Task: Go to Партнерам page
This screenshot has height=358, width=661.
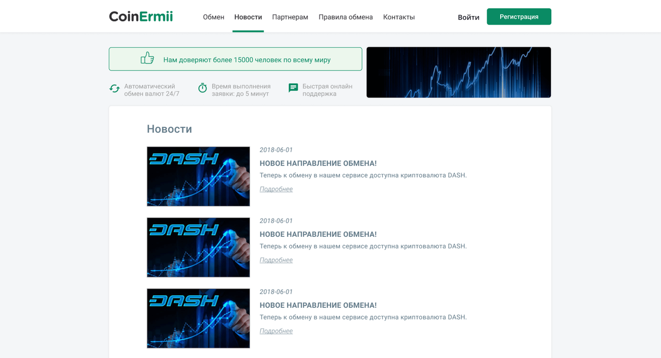Action: click(290, 17)
